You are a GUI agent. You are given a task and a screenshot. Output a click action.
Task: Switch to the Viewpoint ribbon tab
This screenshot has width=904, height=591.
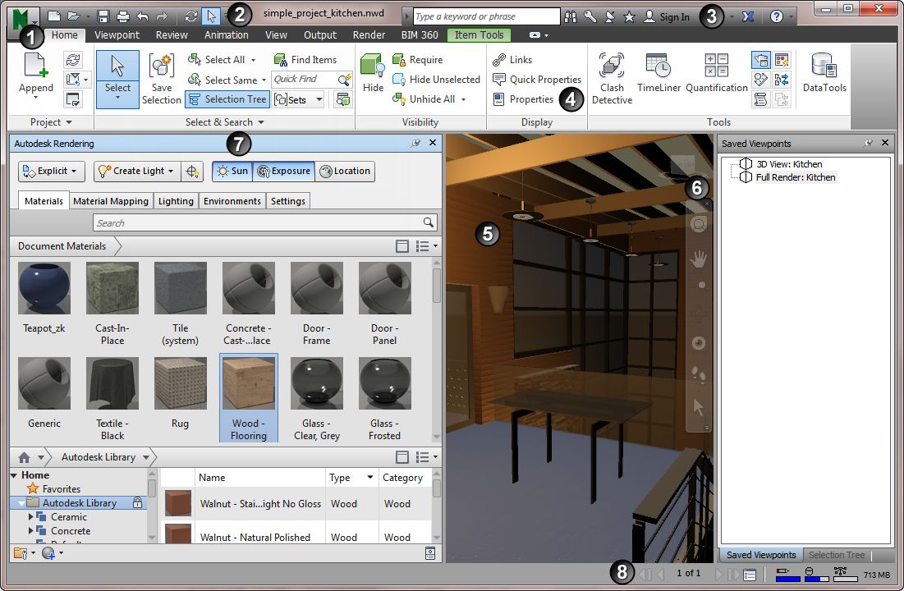click(x=117, y=35)
